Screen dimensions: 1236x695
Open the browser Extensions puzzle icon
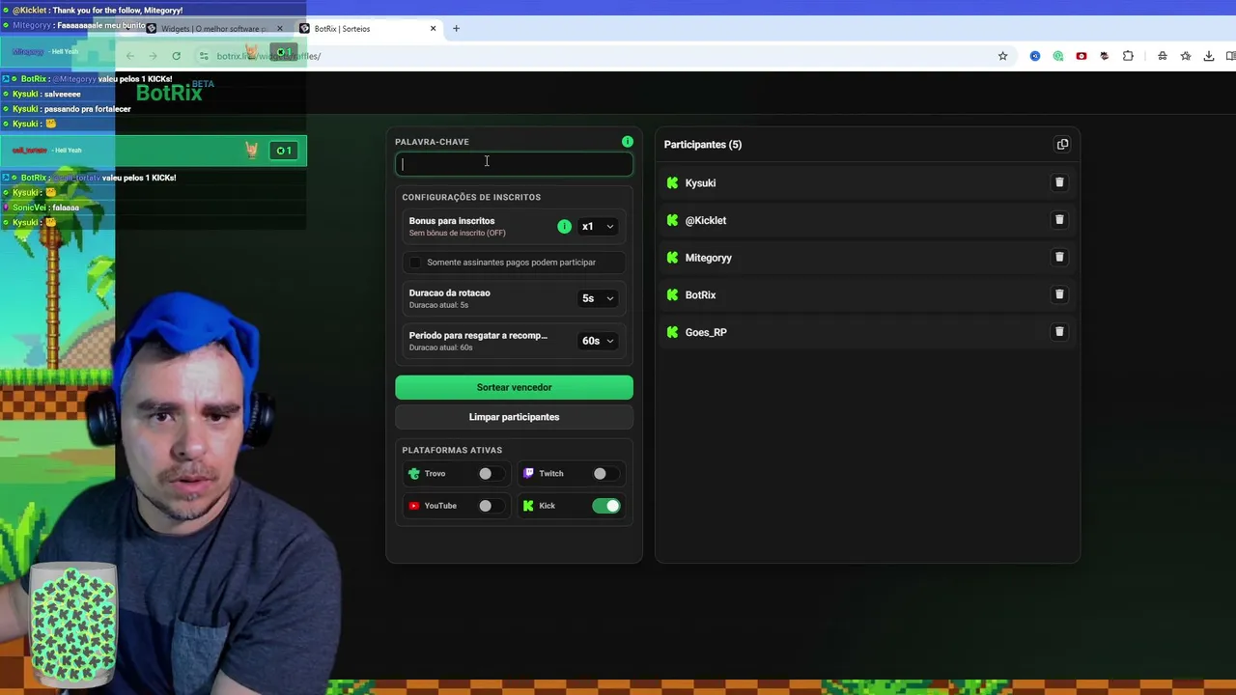click(x=1128, y=56)
